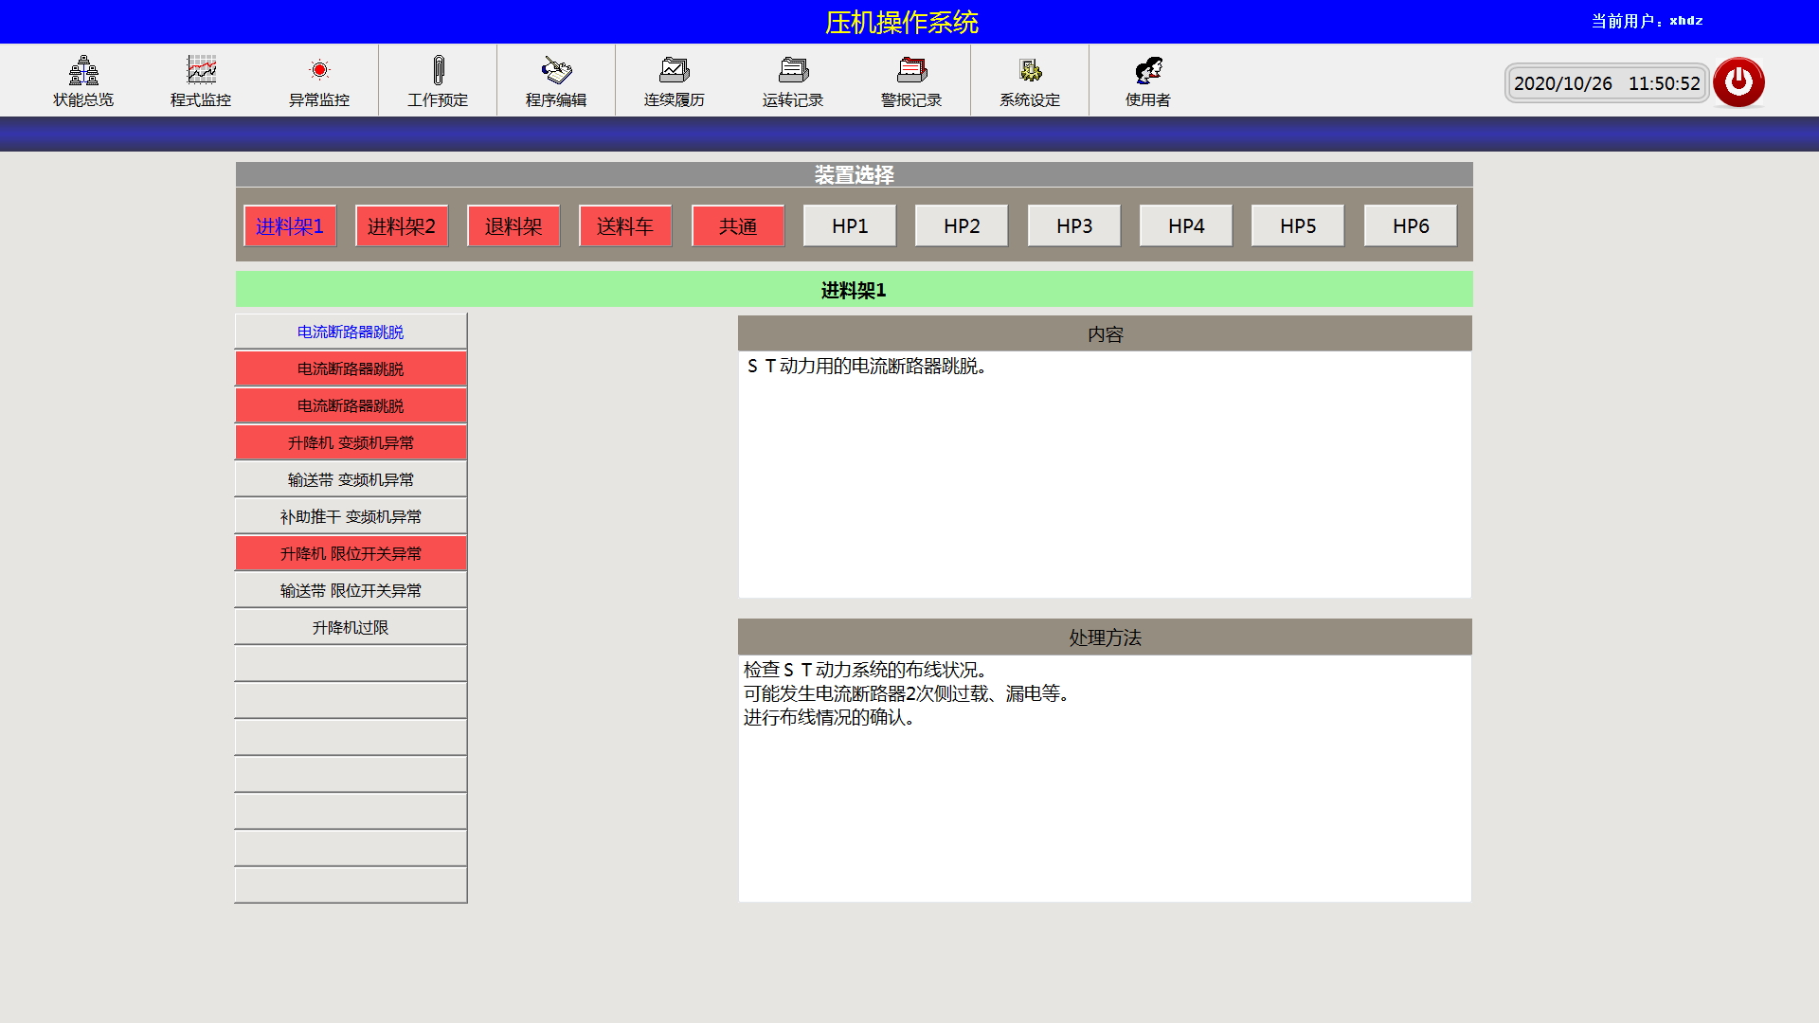The image size is (1819, 1023).
Task: Click the date and time display field
Action: 1607,83
